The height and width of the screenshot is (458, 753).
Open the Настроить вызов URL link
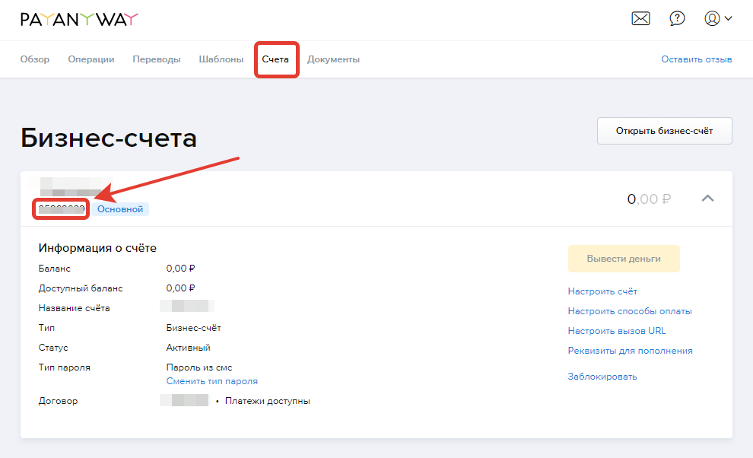[617, 331]
